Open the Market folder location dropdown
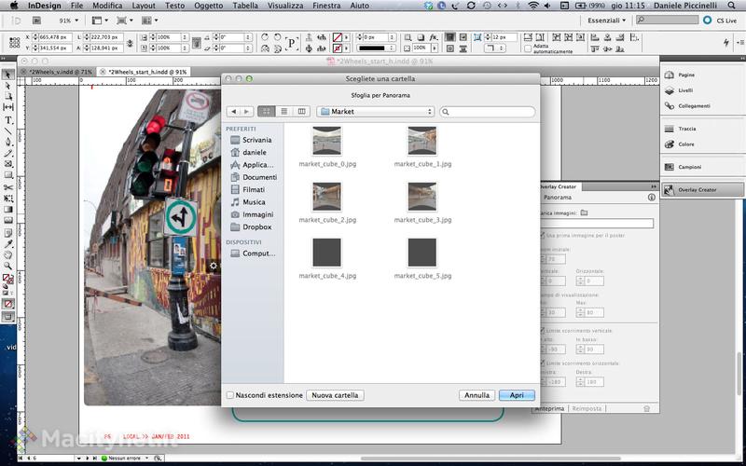This screenshot has width=746, height=466. pos(376,112)
